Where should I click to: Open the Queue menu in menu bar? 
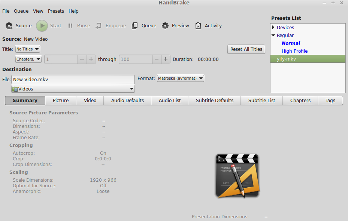21,11
